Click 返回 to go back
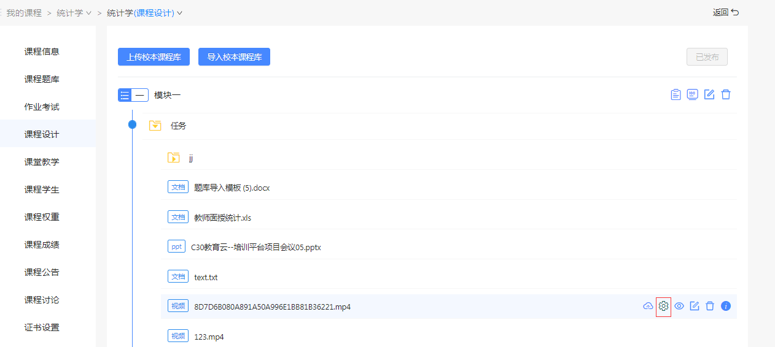Screen dimensions: 775x347 tap(726, 12)
